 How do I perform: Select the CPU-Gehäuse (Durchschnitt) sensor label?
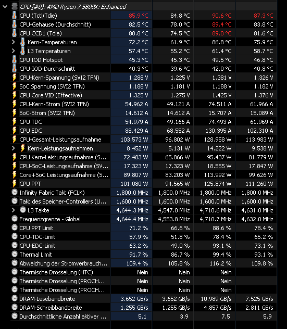point(55,24)
